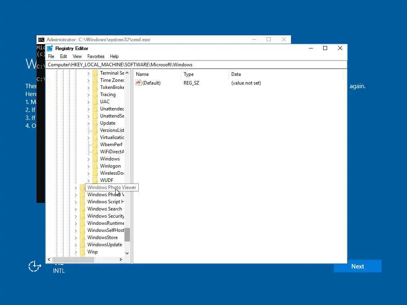Viewport: 407px width, 305px height.
Task: Click the INTL keyboard layout indicator
Action: (59, 270)
